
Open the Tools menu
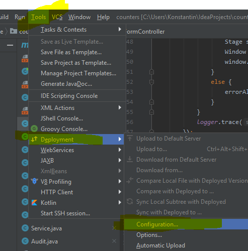[38, 17]
